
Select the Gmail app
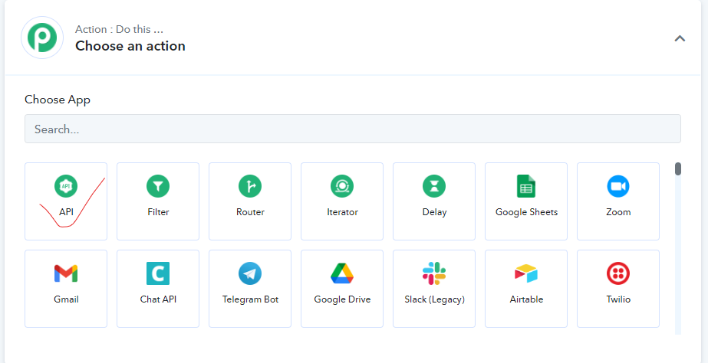(66, 289)
